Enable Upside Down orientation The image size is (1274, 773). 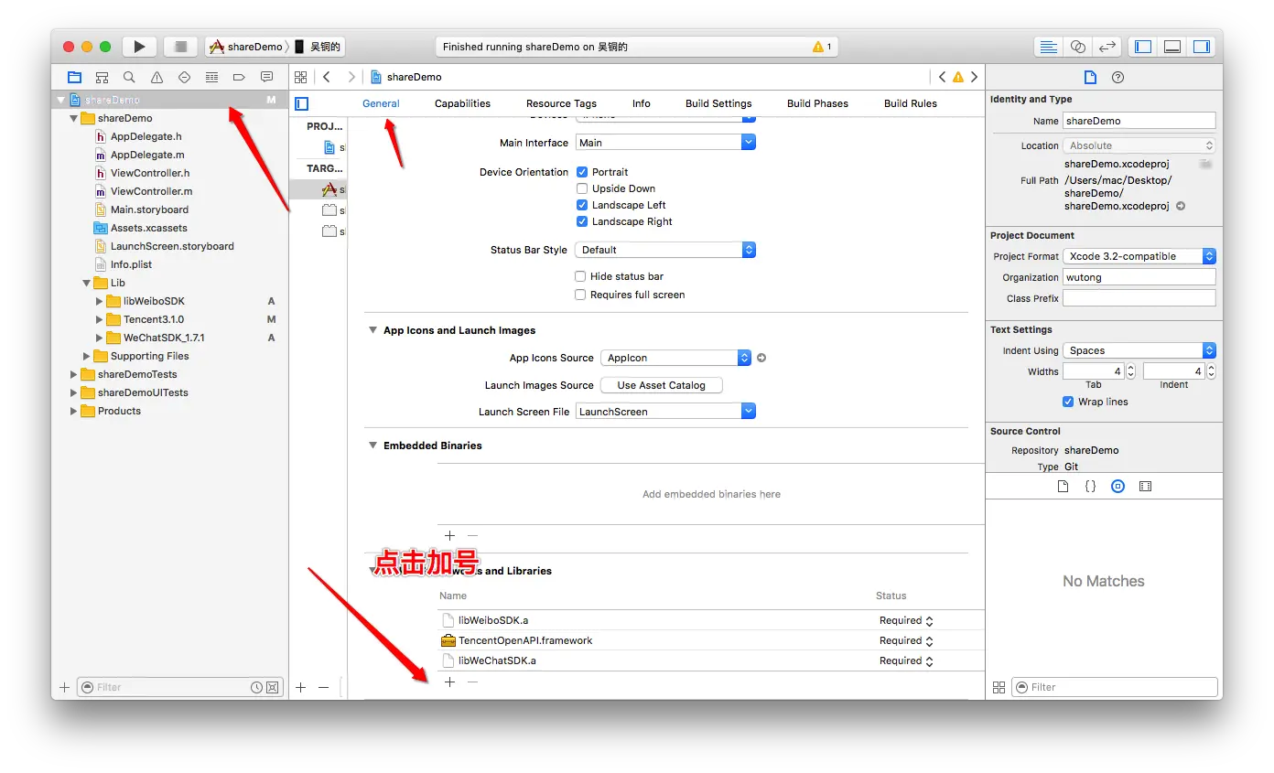click(582, 188)
